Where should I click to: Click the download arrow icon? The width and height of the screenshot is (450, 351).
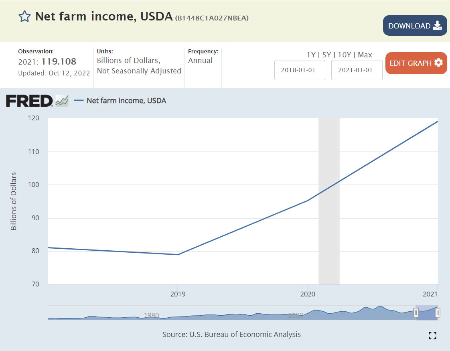437,26
